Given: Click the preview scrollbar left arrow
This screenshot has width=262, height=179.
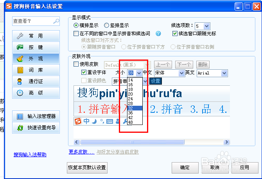Looking at the screenshot, I should coord(77,142).
